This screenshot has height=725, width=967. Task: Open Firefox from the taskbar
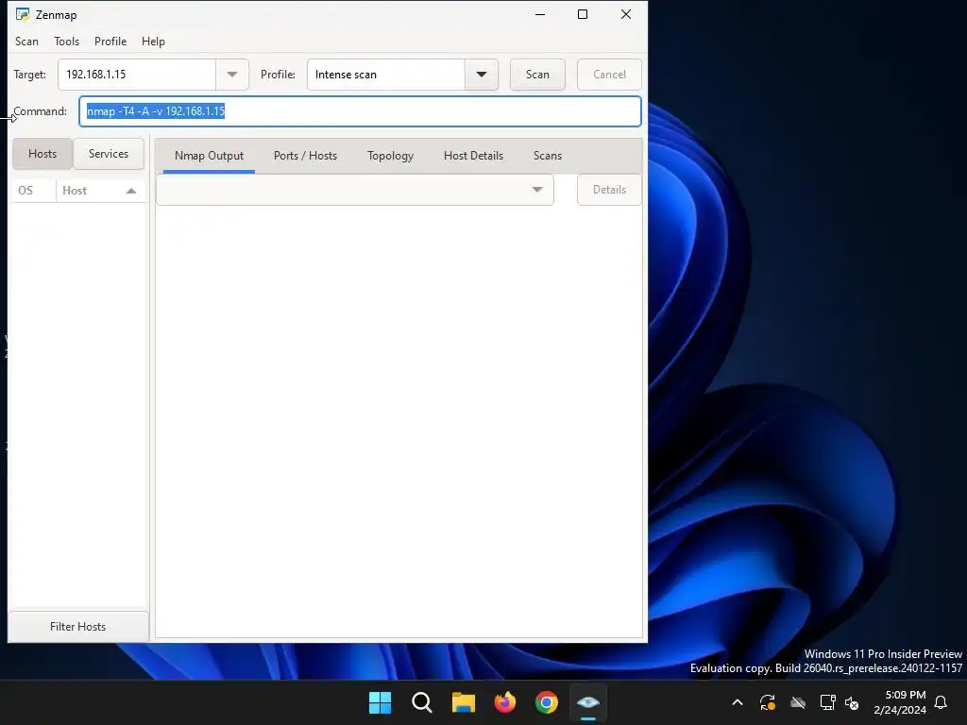505,702
